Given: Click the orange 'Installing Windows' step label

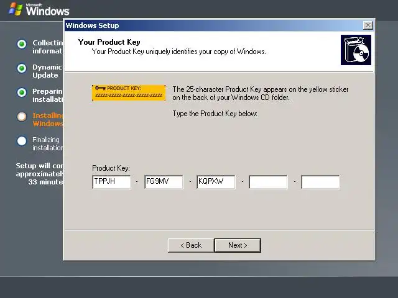Looking at the screenshot, I should click(48, 120).
